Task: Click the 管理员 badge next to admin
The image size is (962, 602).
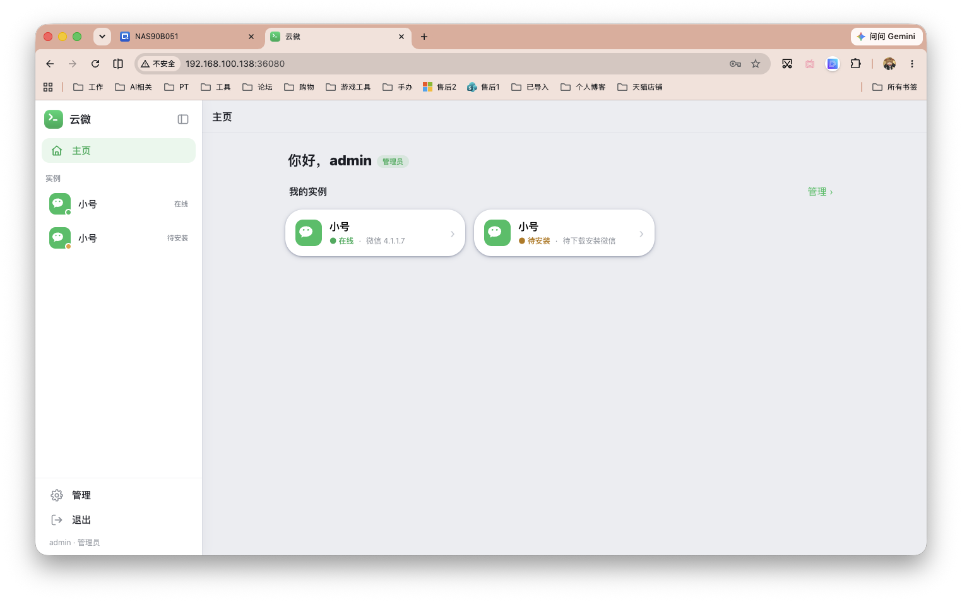Action: click(x=393, y=162)
